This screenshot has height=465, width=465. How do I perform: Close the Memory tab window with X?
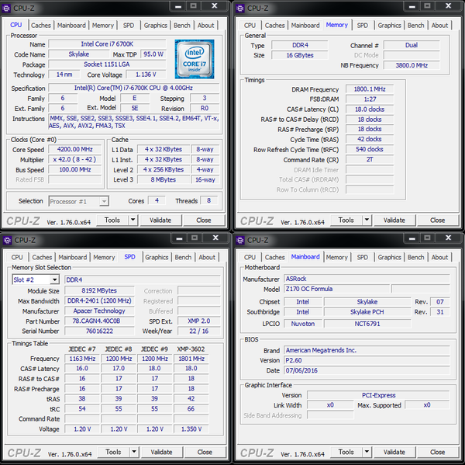(x=448, y=6)
